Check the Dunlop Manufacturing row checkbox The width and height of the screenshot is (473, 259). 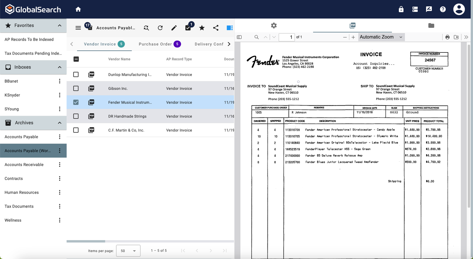click(x=76, y=75)
